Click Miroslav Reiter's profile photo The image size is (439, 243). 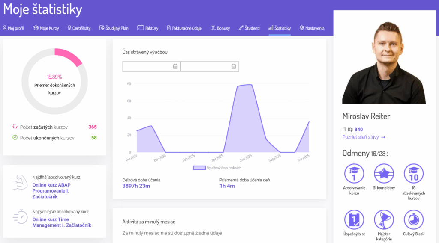tap(384, 61)
